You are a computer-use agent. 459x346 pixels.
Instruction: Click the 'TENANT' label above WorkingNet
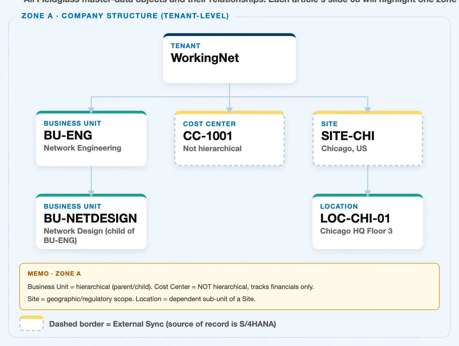(x=186, y=46)
